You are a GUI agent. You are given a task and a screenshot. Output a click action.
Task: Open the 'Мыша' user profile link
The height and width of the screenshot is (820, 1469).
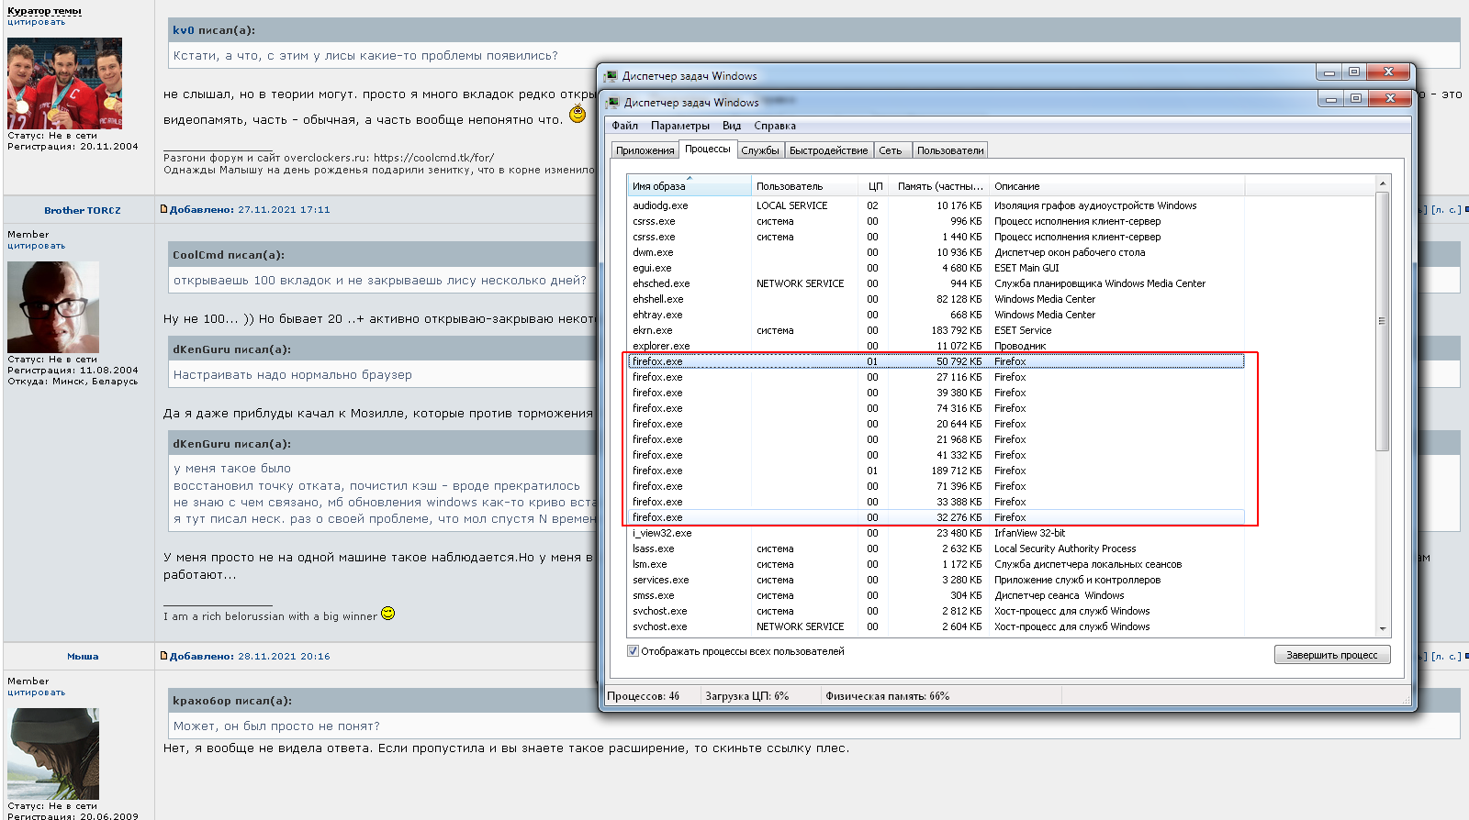coord(83,656)
